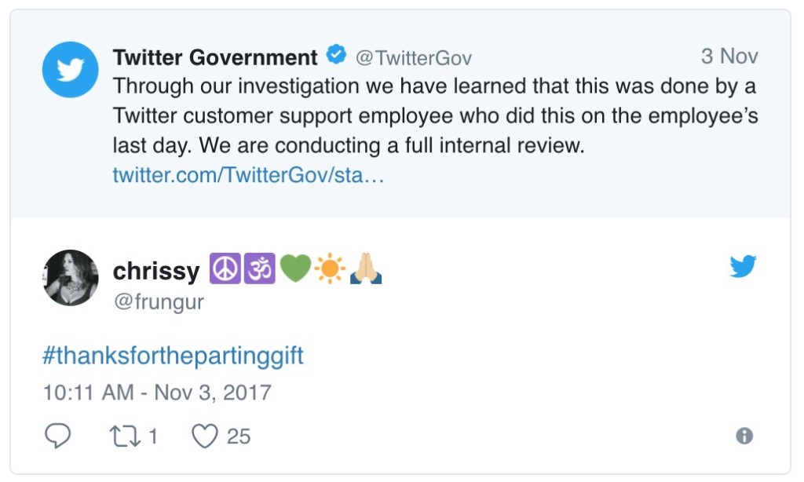This screenshot has height=482, width=804.
Task: Open the @frungur profile handle
Action: (159, 302)
